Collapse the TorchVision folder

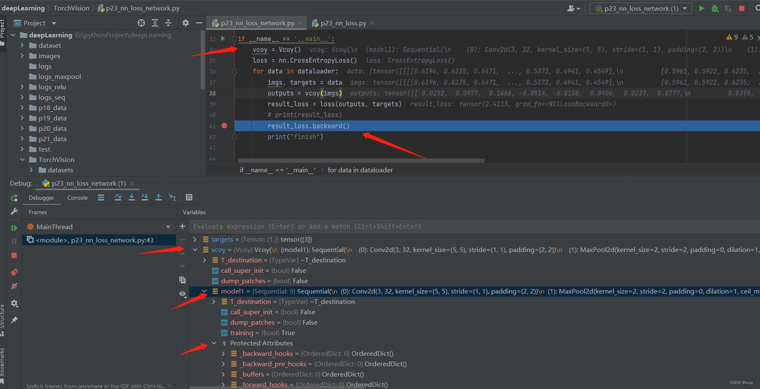tap(22, 159)
